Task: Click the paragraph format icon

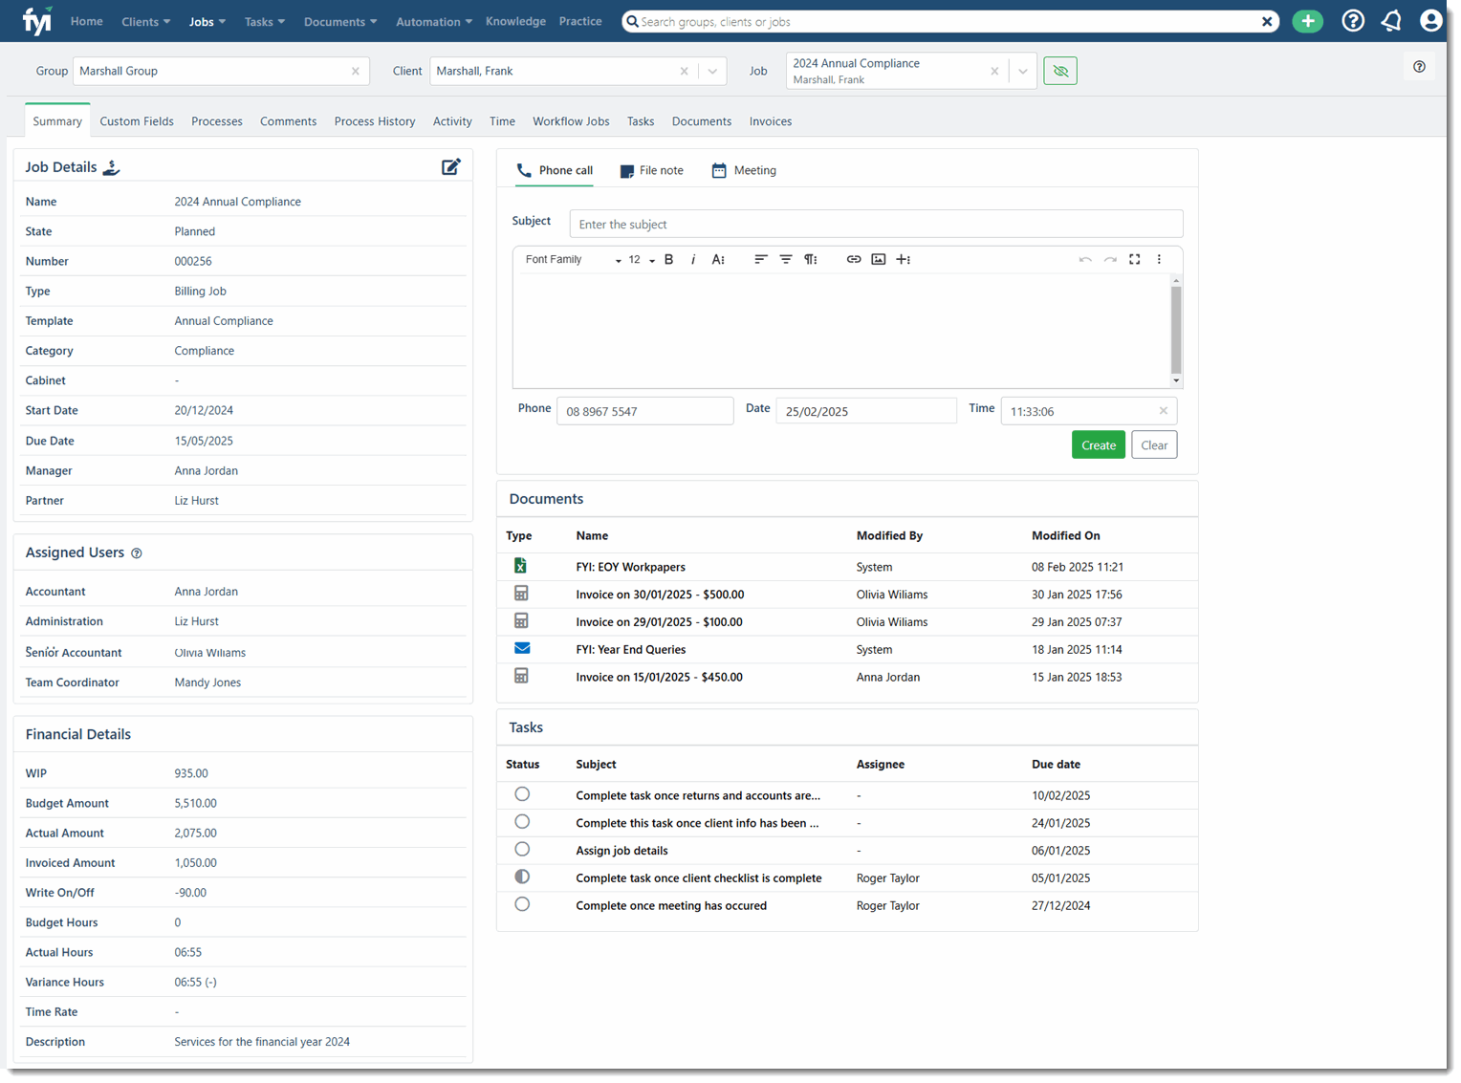Action: coord(811,259)
